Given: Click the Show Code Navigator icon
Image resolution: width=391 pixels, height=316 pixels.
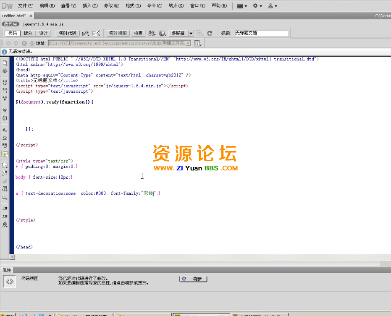Looking at the screenshot, I should click(x=5, y=71).
